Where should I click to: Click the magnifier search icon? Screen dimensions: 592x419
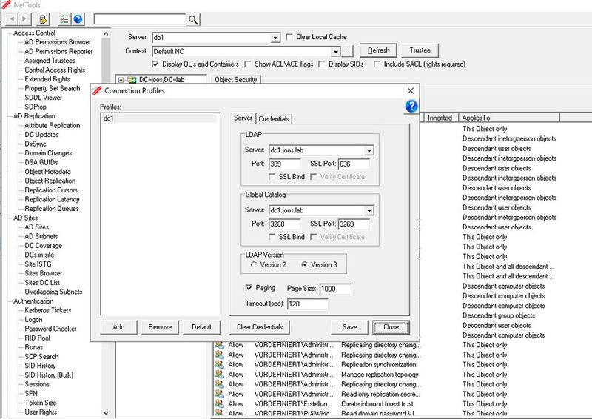[193, 20]
